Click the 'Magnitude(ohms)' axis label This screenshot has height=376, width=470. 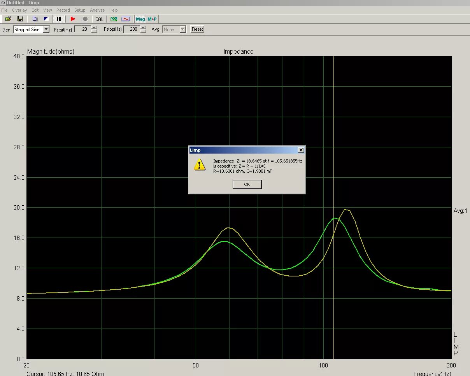(x=51, y=51)
